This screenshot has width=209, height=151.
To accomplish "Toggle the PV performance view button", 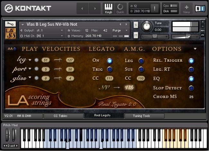I will pos(203,35).
